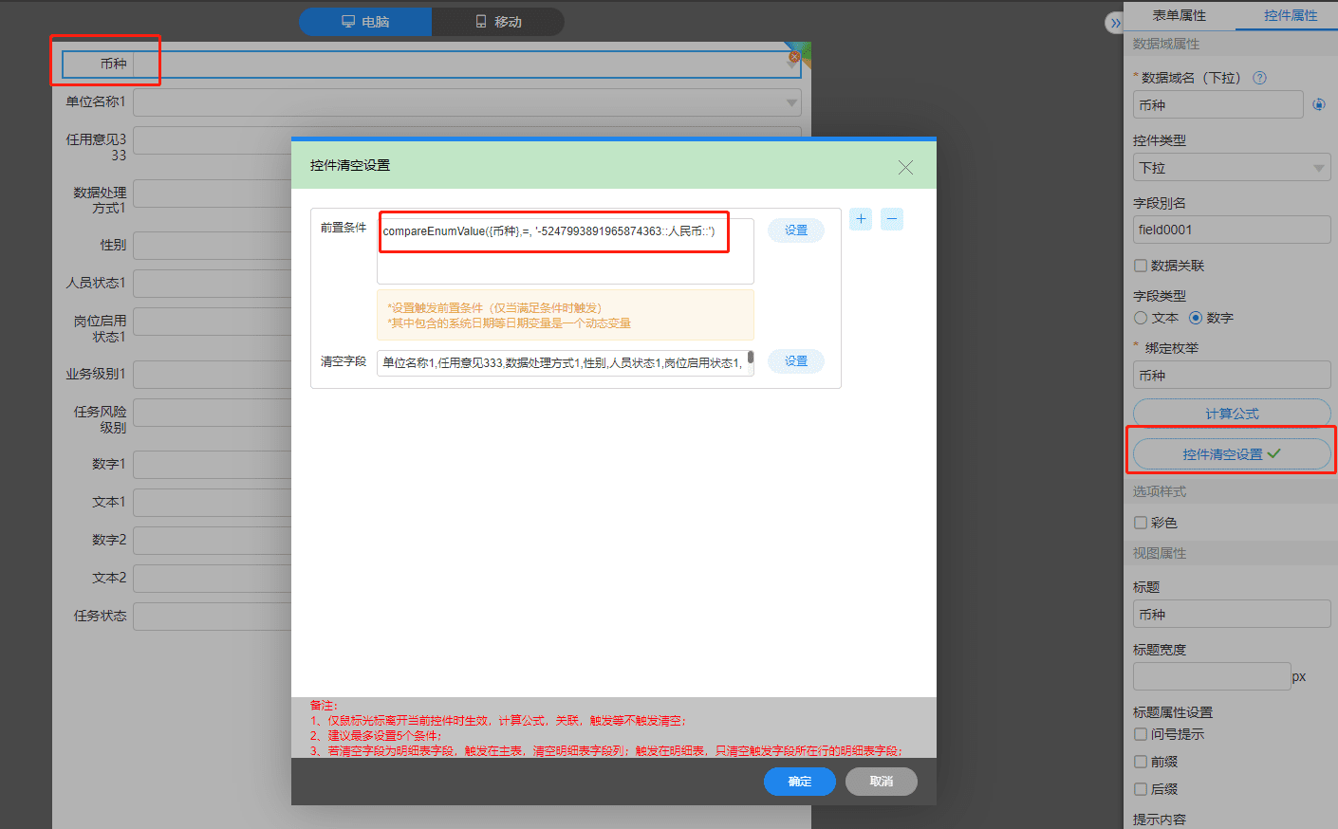Click the 前置条件 expression text area
Viewport: 1338px width, 829px height.
tap(566, 251)
